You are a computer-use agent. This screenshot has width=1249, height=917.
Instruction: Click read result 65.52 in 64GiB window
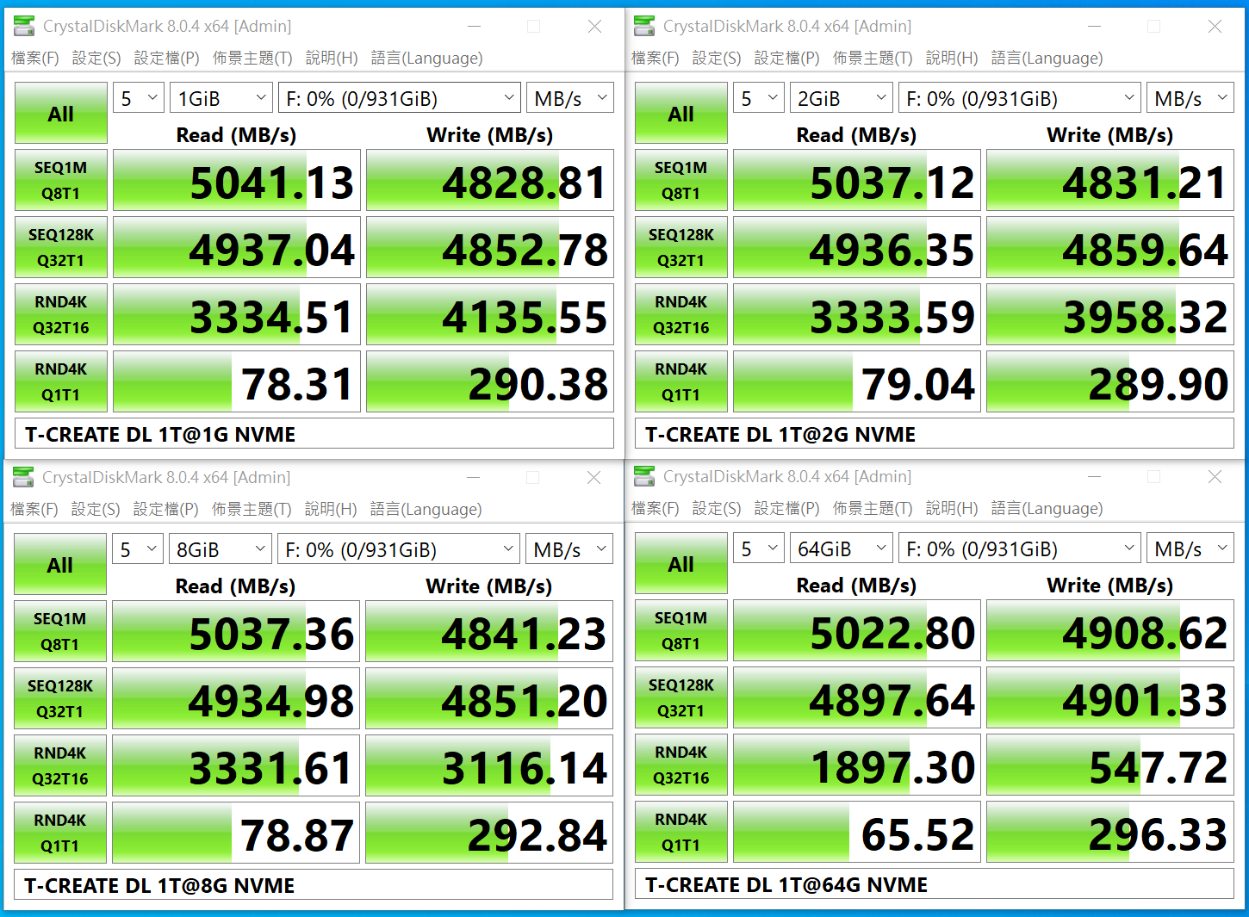click(857, 832)
